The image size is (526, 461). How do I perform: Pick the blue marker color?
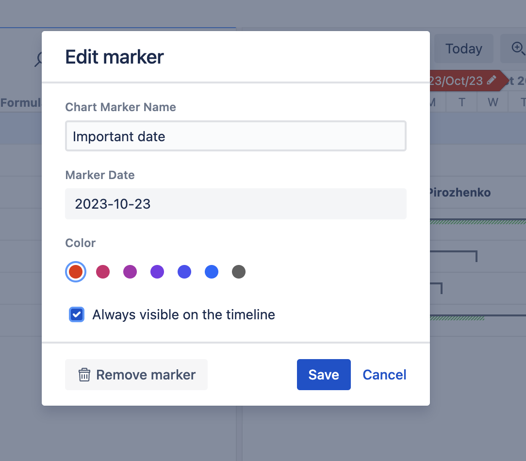coord(212,272)
